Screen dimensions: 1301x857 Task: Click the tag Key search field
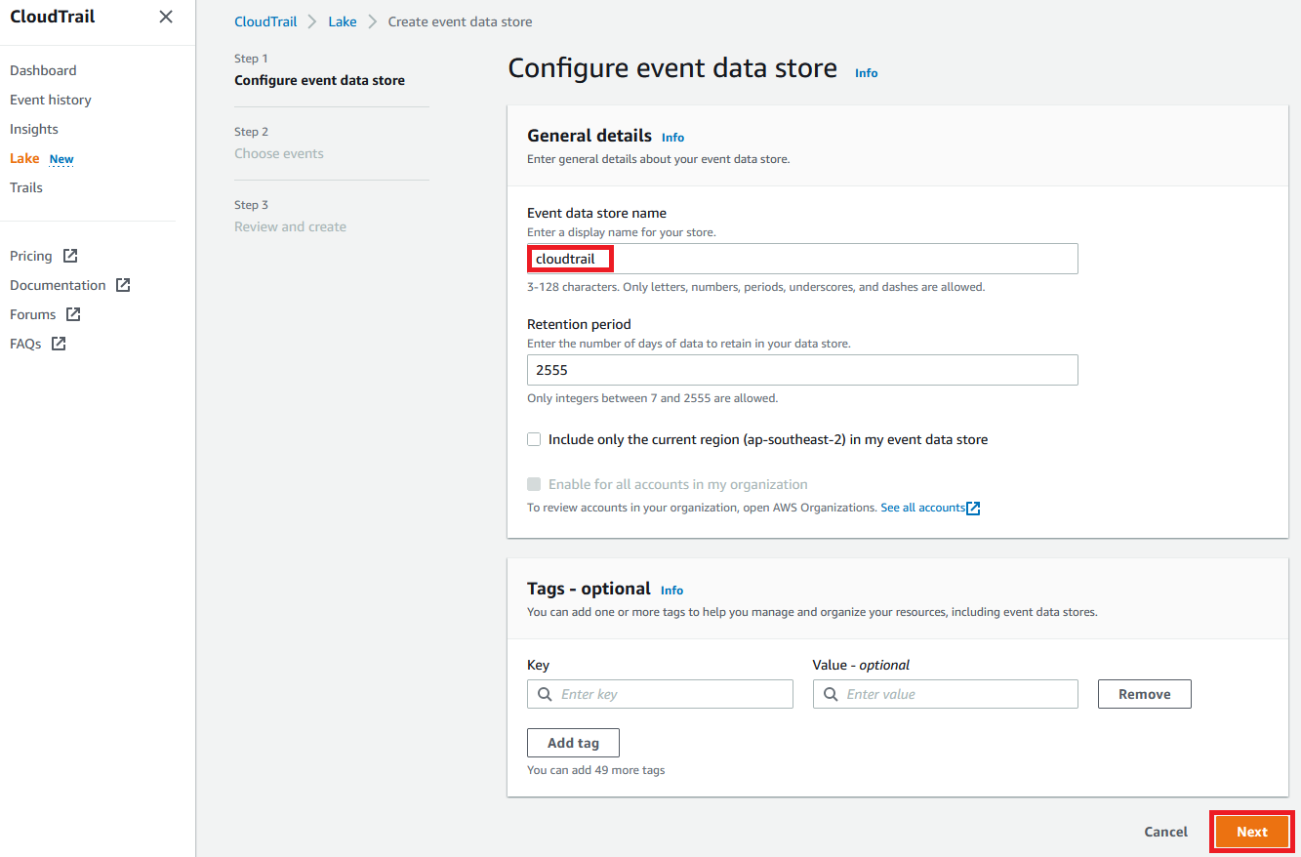(x=660, y=694)
